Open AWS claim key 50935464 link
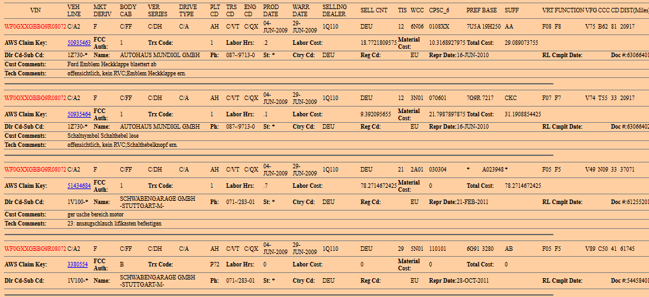Viewport: 649px width, 297px height. point(79,114)
